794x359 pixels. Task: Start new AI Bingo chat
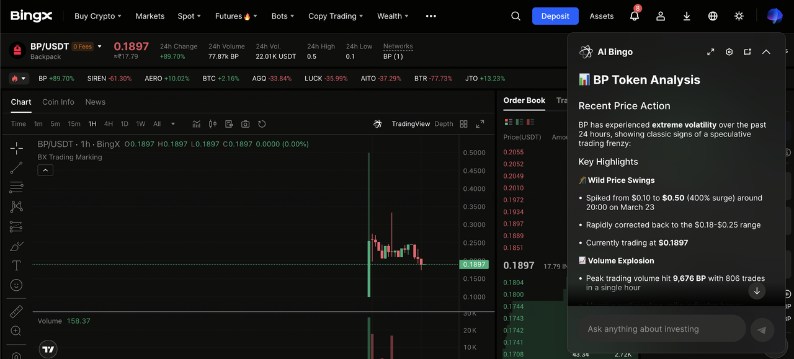(747, 52)
